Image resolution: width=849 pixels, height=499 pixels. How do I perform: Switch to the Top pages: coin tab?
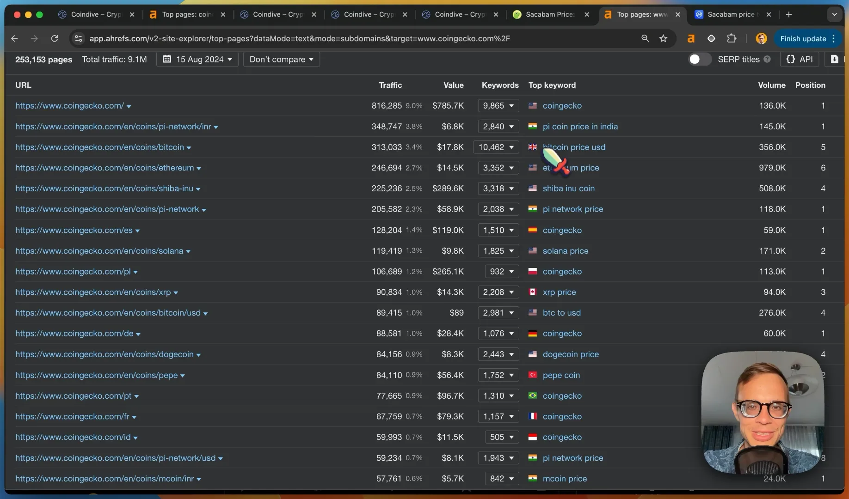187,14
